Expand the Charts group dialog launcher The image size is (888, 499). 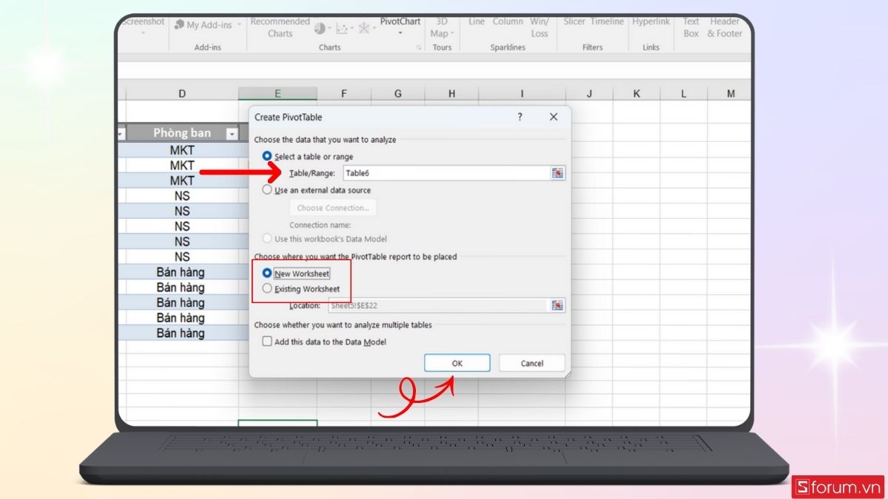418,47
